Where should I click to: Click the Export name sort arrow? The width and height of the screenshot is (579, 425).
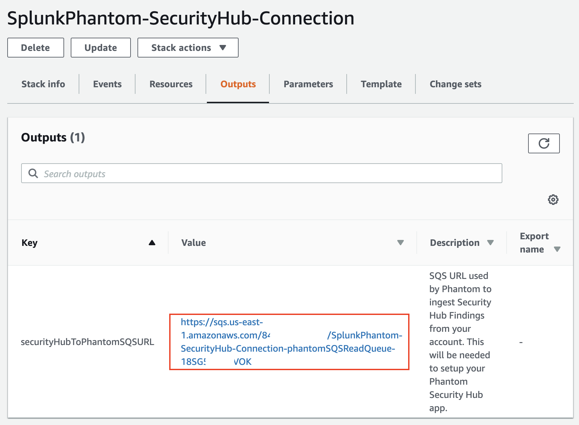(x=557, y=249)
